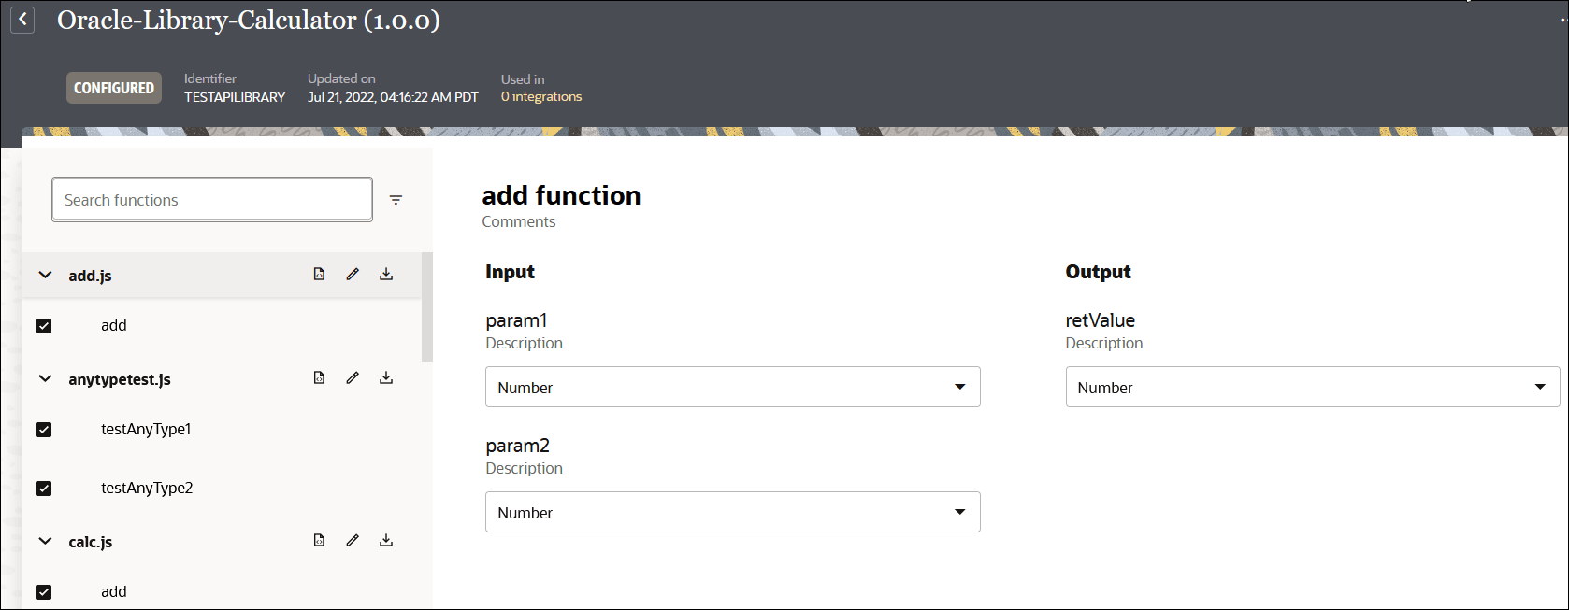This screenshot has width=1569, height=610.
Task: View source code of add.js
Action: tap(319, 275)
